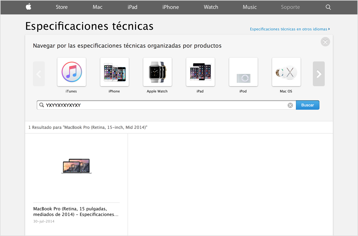Viewport: 358px width, 236px height.
Task: Choose the iPad product icon
Action: click(x=200, y=72)
